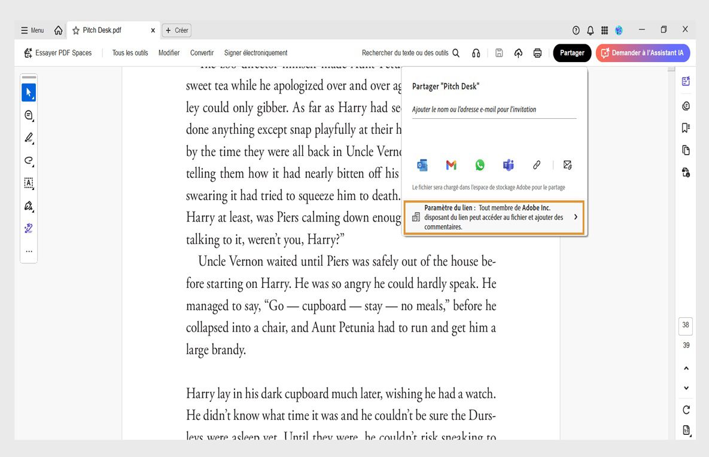
Task: Share the PDF via Gmail
Action: (451, 164)
